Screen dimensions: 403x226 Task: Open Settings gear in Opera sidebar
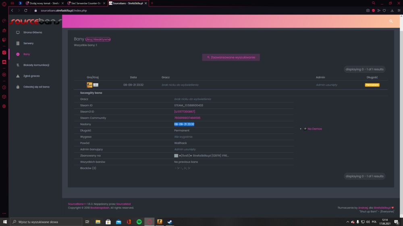coord(4,106)
